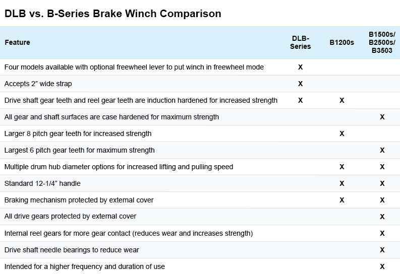Click the B1200s X for multiple drum hub row
The height and width of the screenshot is (274, 400).
click(342, 167)
